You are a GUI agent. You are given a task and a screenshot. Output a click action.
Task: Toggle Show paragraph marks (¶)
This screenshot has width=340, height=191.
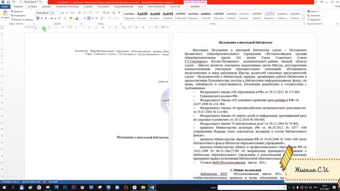pos(119,13)
